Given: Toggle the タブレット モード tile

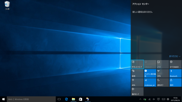Looking at the screenshot, I should pyautogui.click(x=137, y=64).
